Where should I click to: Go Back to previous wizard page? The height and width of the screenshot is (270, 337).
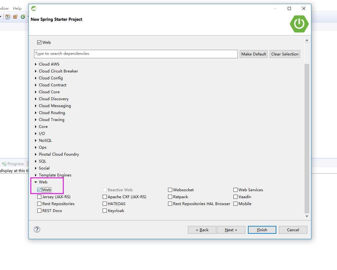coord(202,230)
